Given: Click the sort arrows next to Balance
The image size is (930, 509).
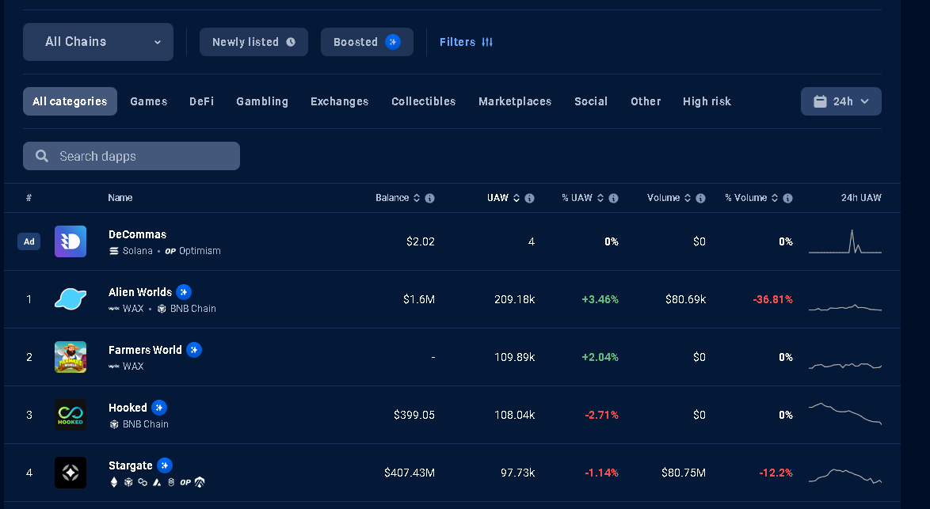Looking at the screenshot, I should (x=417, y=198).
